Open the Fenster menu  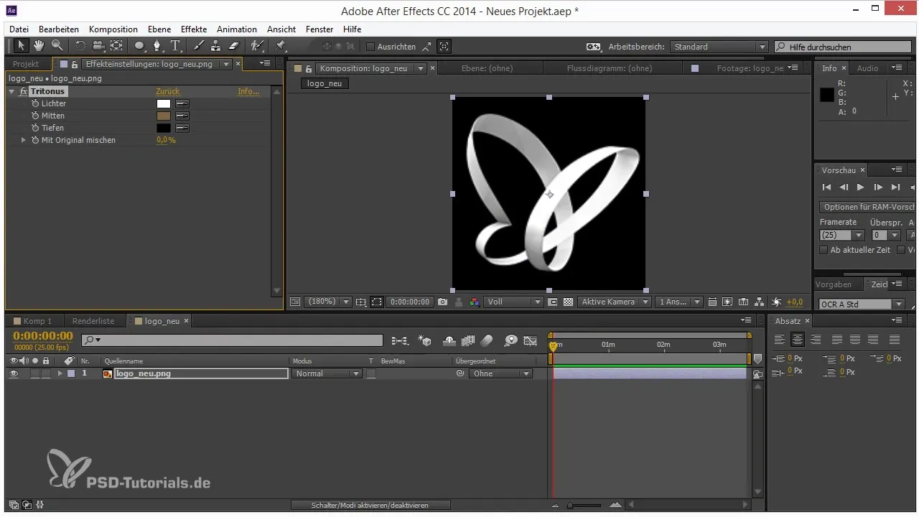tap(319, 29)
